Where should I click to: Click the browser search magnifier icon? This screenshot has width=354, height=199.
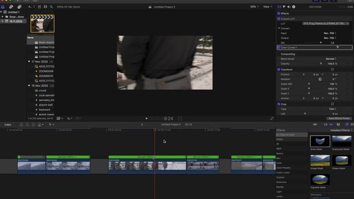tap(51, 7)
